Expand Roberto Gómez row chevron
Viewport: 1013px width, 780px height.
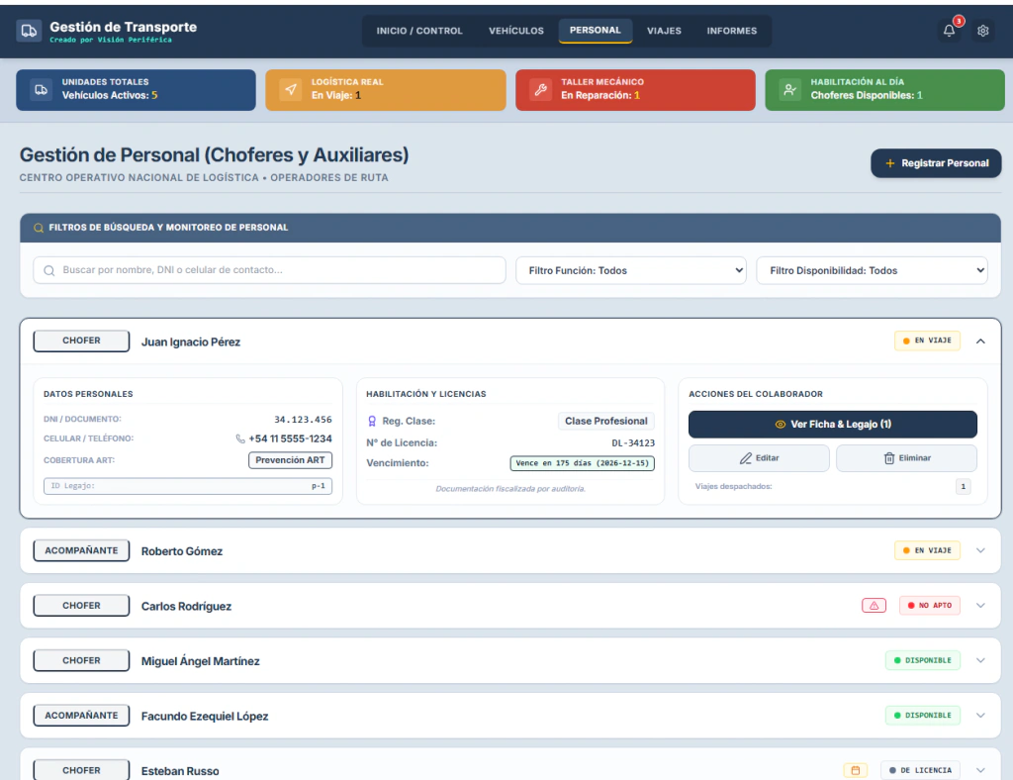coord(980,550)
